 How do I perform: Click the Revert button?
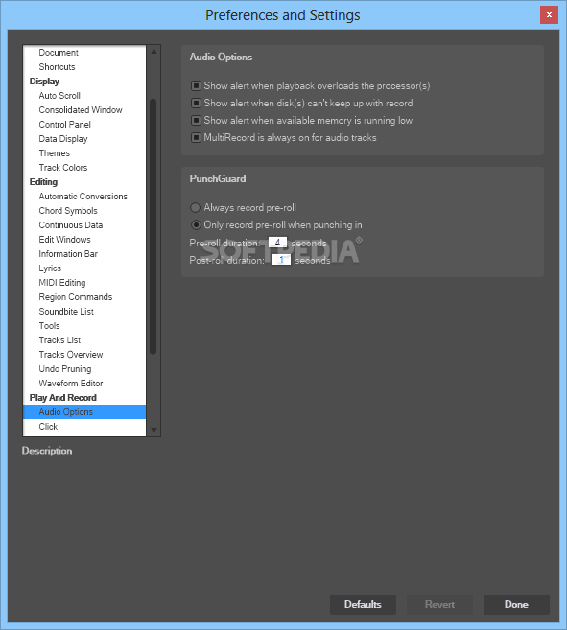tap(439, 605)
